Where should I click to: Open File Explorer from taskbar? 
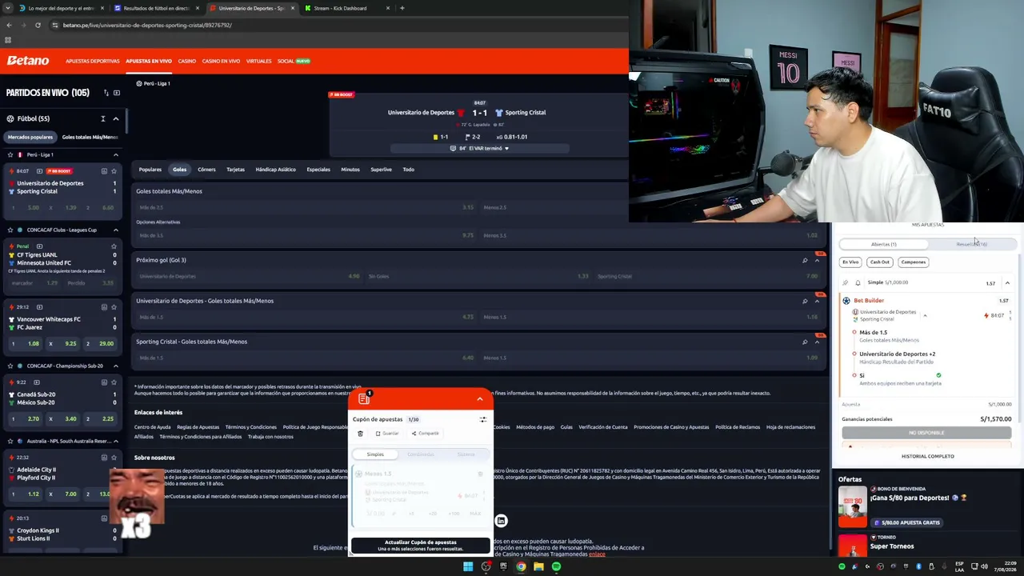[538, 566]
